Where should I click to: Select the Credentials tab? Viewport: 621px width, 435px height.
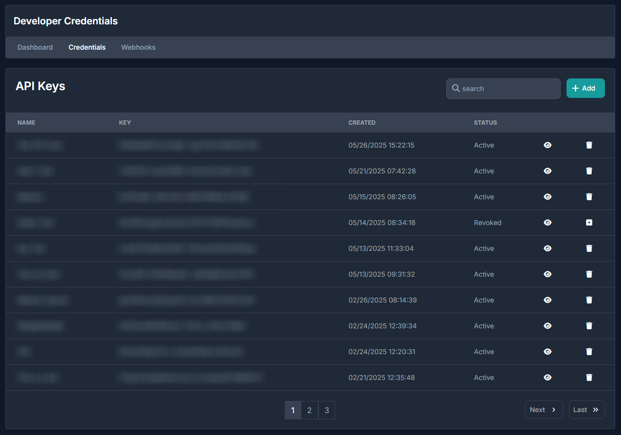tap(87, 47)
